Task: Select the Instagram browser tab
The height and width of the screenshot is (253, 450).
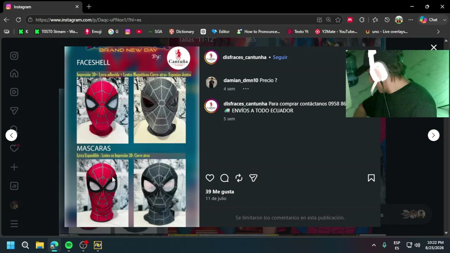Action: (x=42, y=7)
